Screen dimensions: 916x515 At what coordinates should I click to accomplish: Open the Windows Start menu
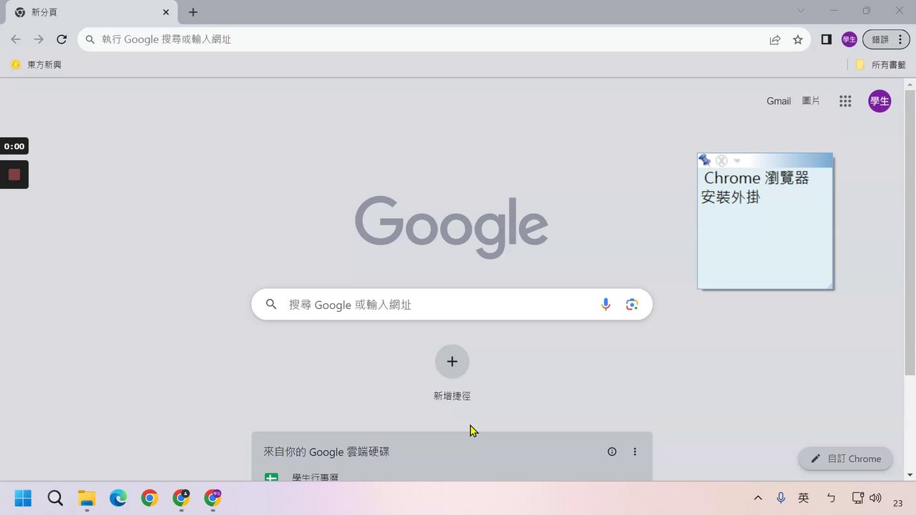click(23, 498)
